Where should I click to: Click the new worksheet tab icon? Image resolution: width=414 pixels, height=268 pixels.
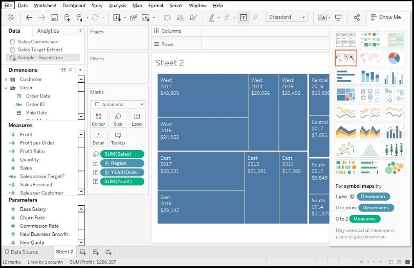coord(83,252)
